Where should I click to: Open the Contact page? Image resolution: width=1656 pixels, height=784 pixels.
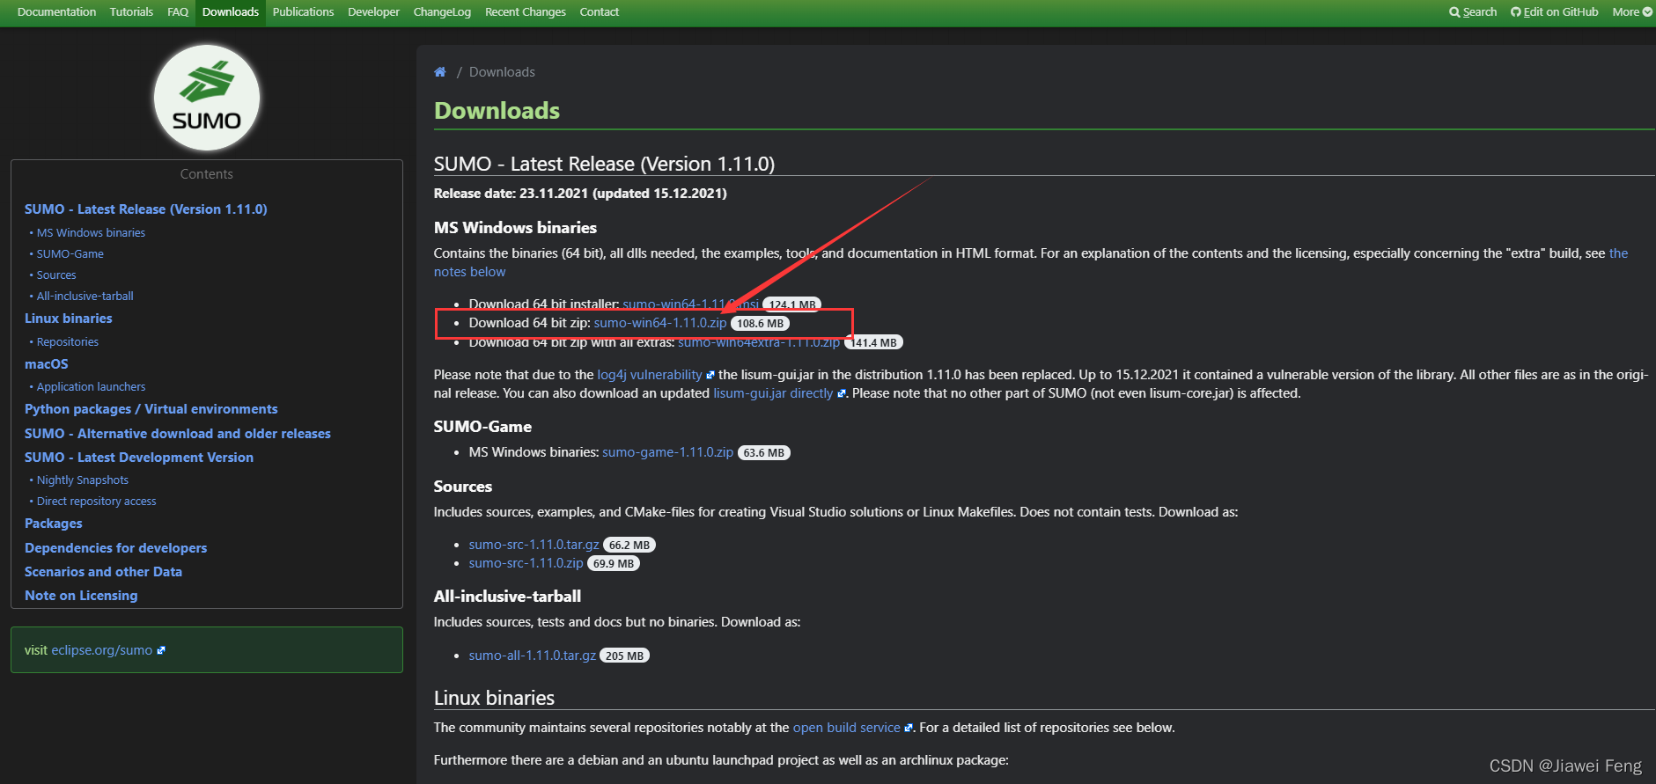click(x=600, y=12)
